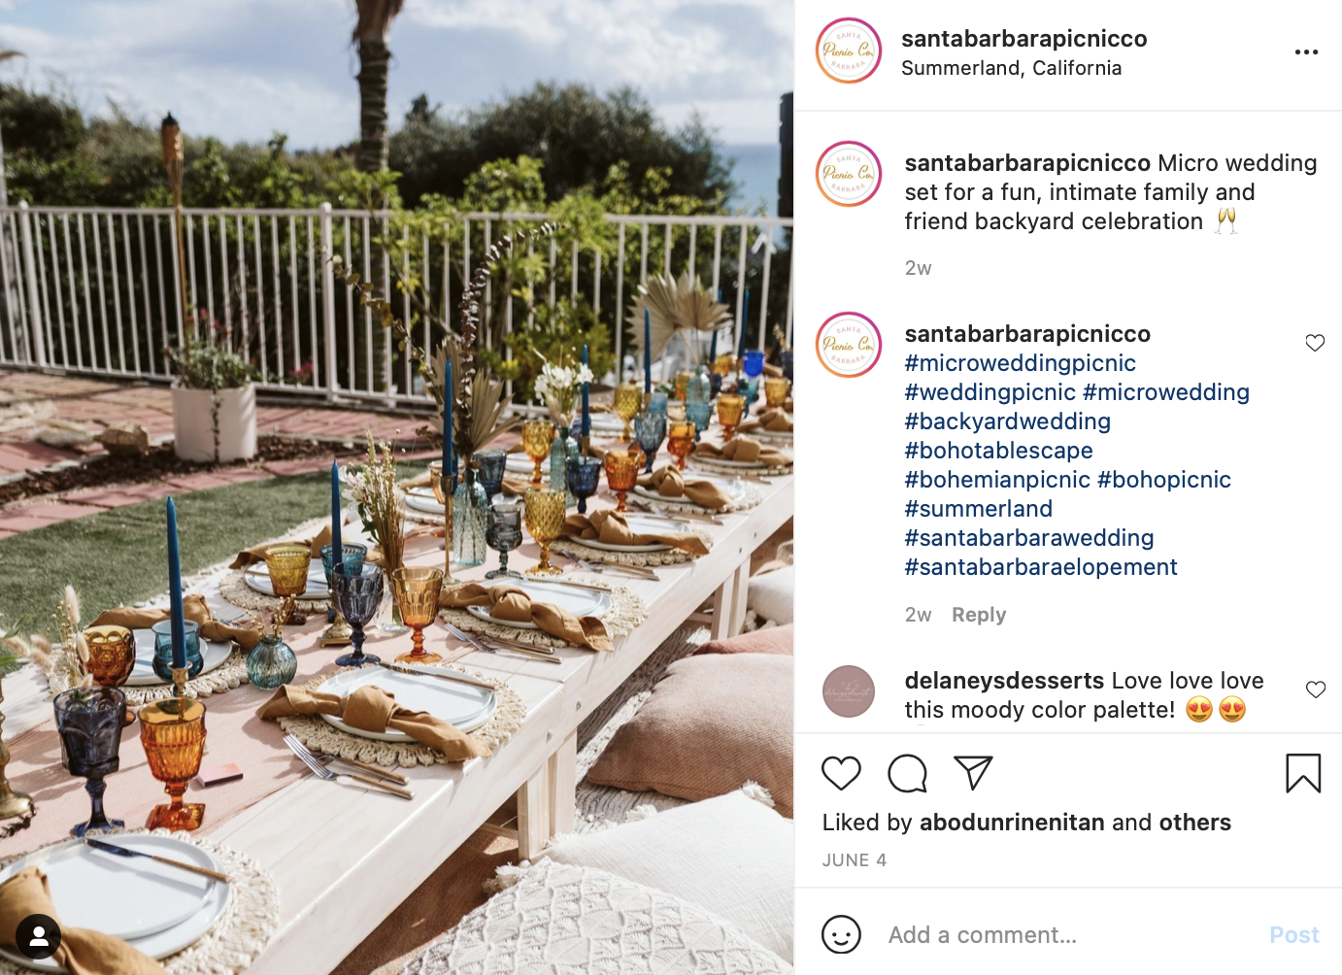View others who liked this post
This screenshot has height=975, width=1342.
(x=1194, y=823)
